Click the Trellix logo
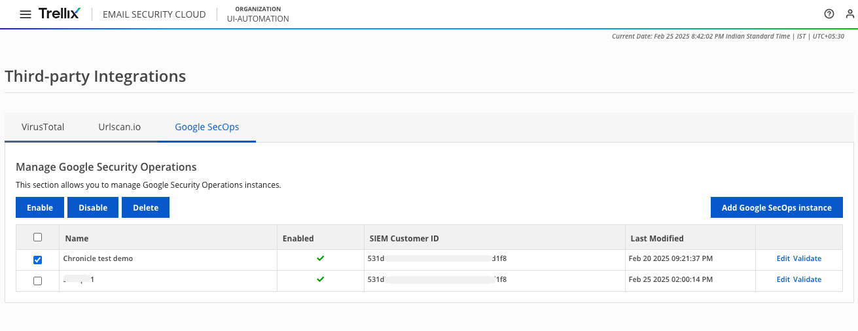This screenshot has width=858, height=331. pyautogui.click(x=59, y=14)
